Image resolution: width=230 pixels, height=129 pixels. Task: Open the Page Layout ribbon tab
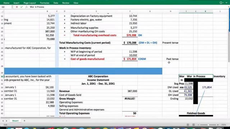point(29,3)
